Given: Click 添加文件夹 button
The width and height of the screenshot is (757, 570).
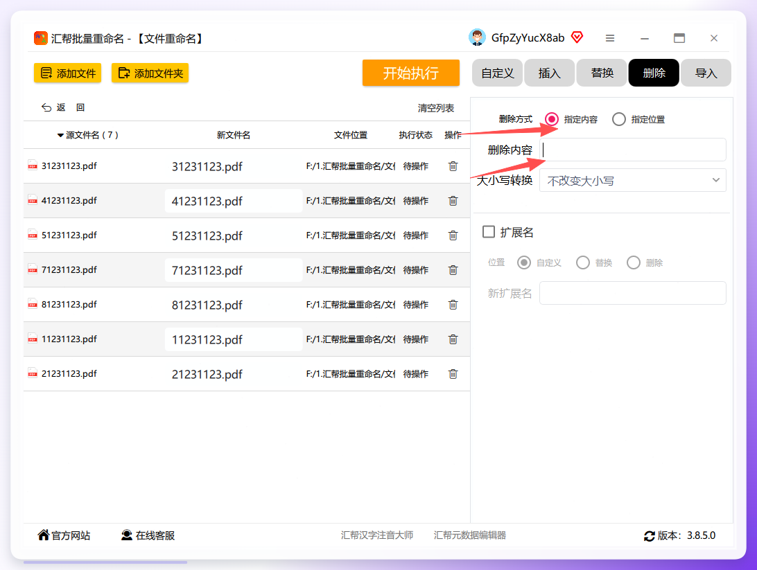Looking at the screenshot, I should pos(150,73).
